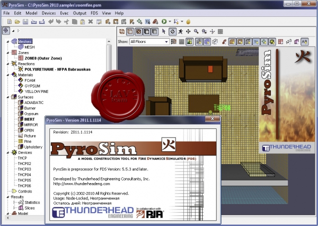Close the PyroSim Version about dialog

[213, 119]
